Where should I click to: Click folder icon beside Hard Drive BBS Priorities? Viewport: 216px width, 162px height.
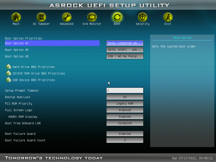(9, 67)
